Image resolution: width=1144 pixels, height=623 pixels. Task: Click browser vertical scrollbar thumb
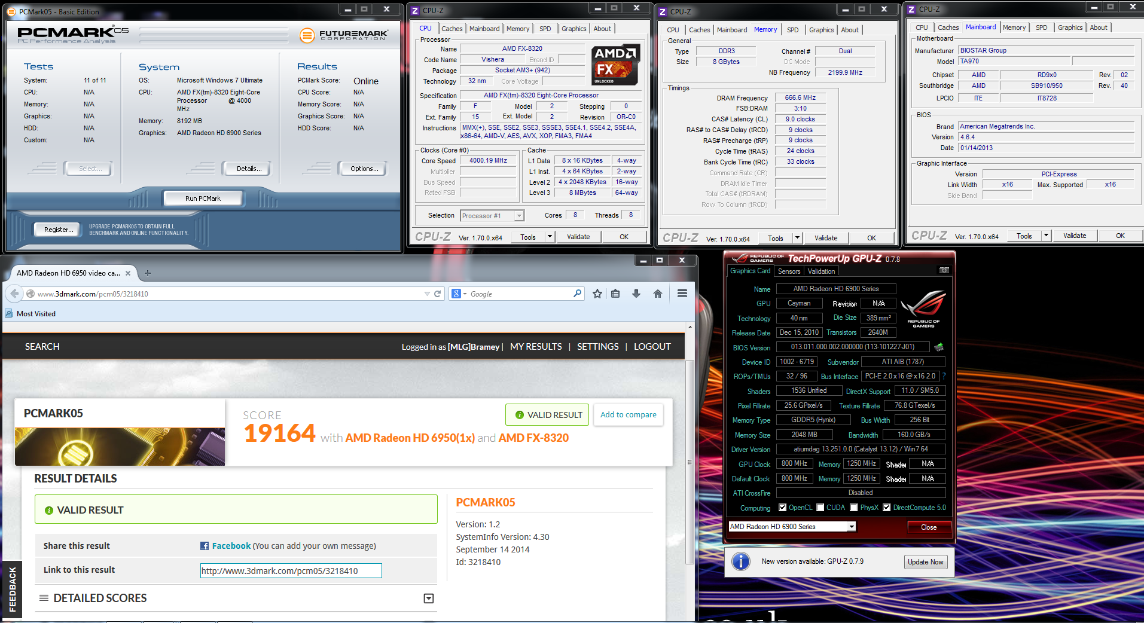[690, 462]
